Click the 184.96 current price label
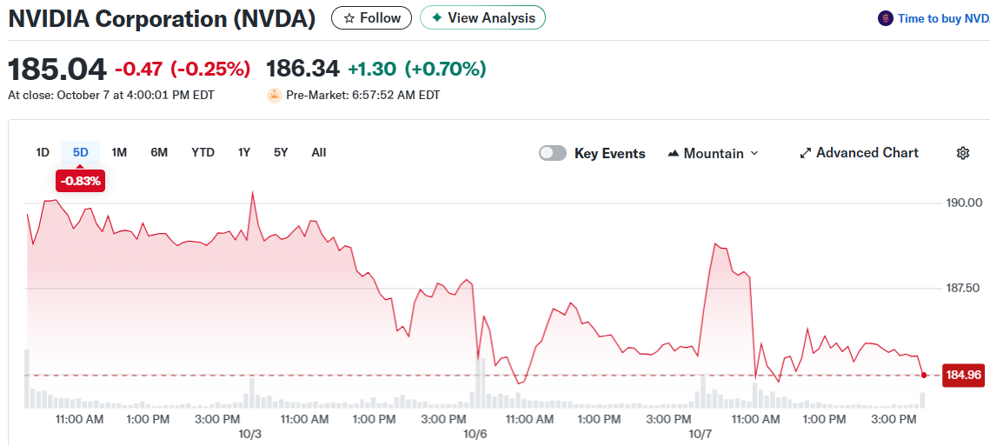Image resolution: width=990 pixels, height=446 pixels. click(x=963, y=376)
